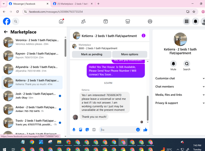The height and width of the screenshot is (151, 205).
Task: Go to the Home feed icon
Action: pos(61,21)
